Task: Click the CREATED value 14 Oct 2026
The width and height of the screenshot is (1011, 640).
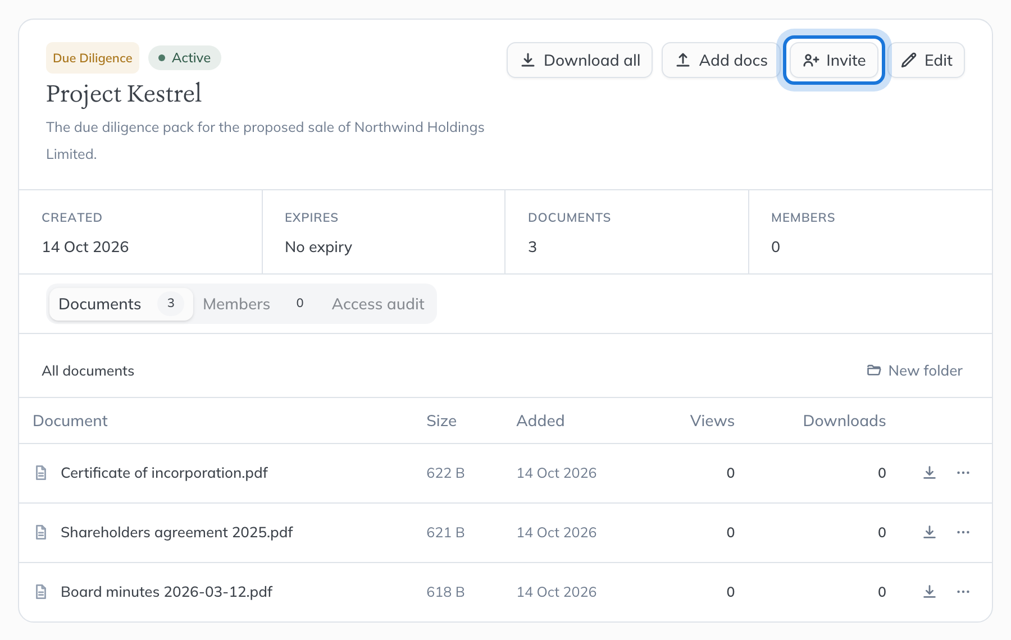Action: click(x=85, y=247)
